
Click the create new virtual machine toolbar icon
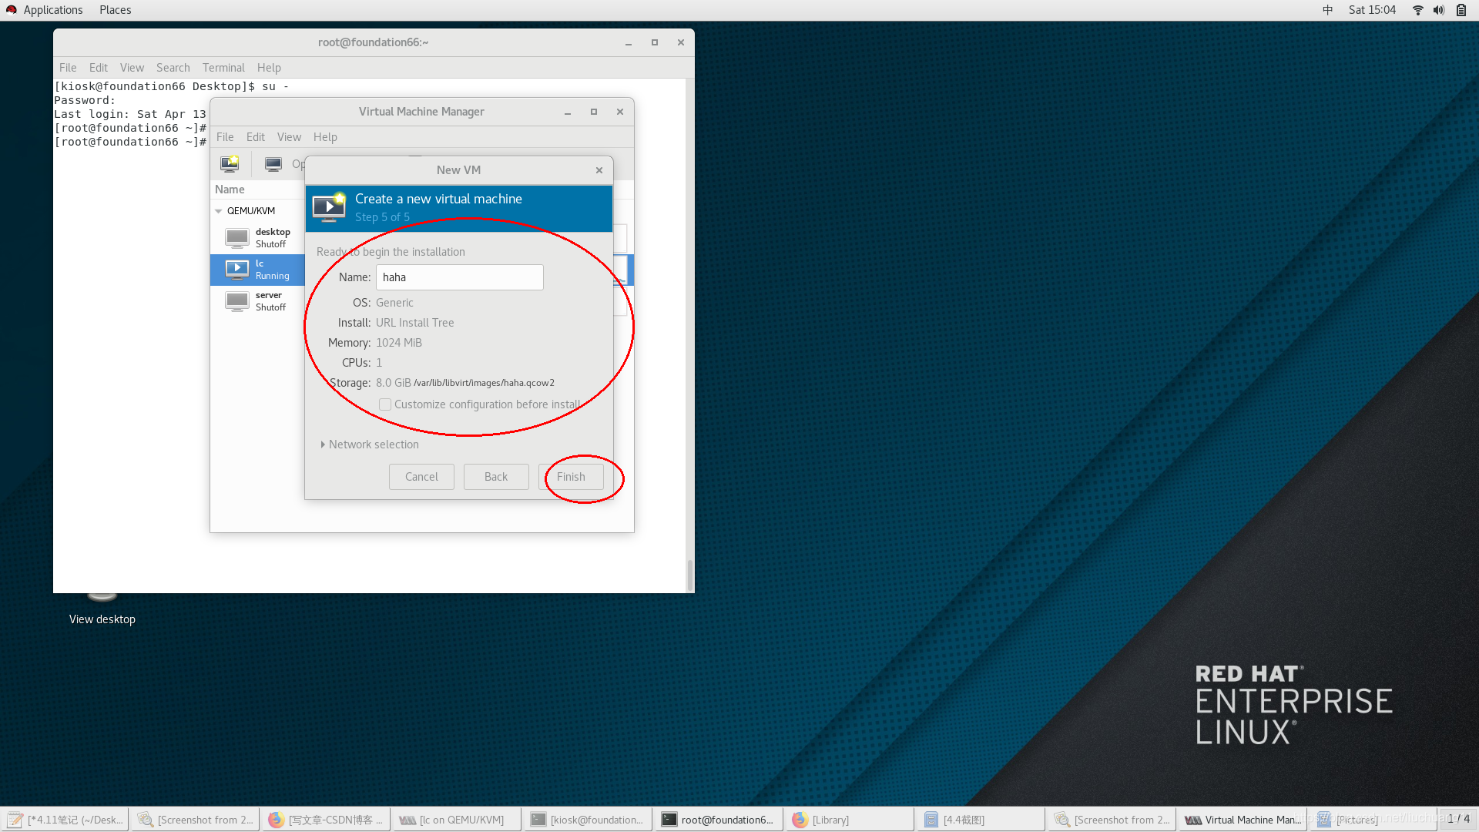[230, 163]
